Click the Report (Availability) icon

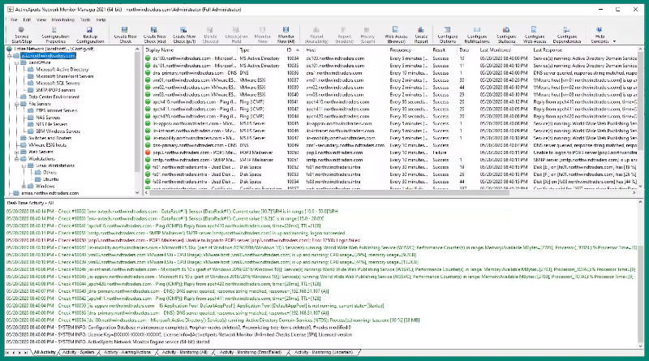[x=316, y=30]
